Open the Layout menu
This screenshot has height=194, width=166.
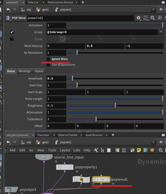click(65, 150)
